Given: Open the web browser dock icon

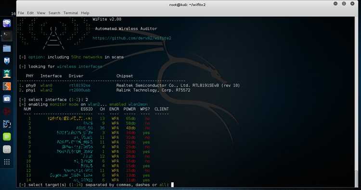Looking at the screenshot, I should [x=7, y=23].
